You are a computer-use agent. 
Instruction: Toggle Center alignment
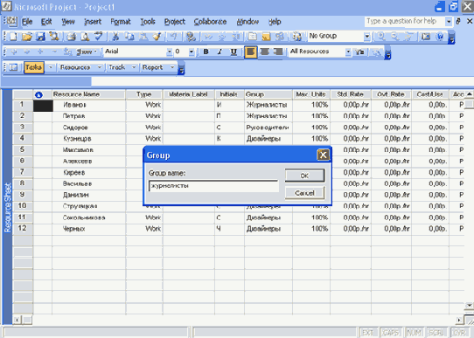tap(264, 52)
